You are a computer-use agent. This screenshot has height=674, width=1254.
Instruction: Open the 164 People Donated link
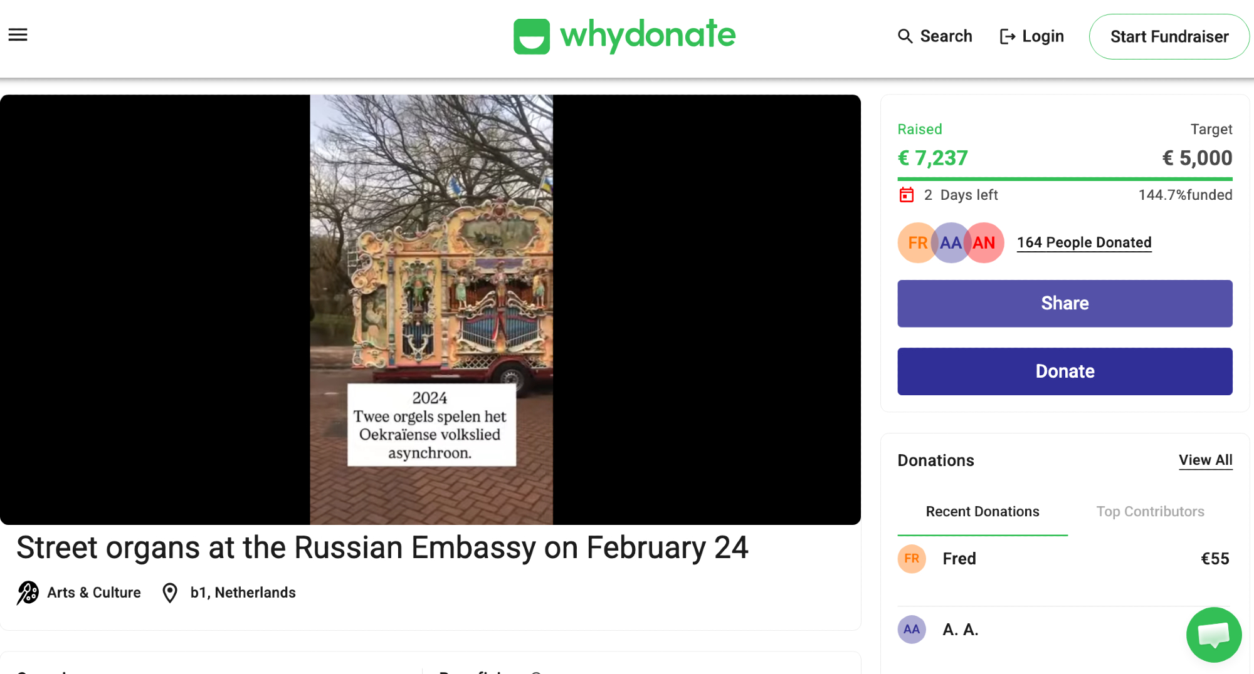1084,242
